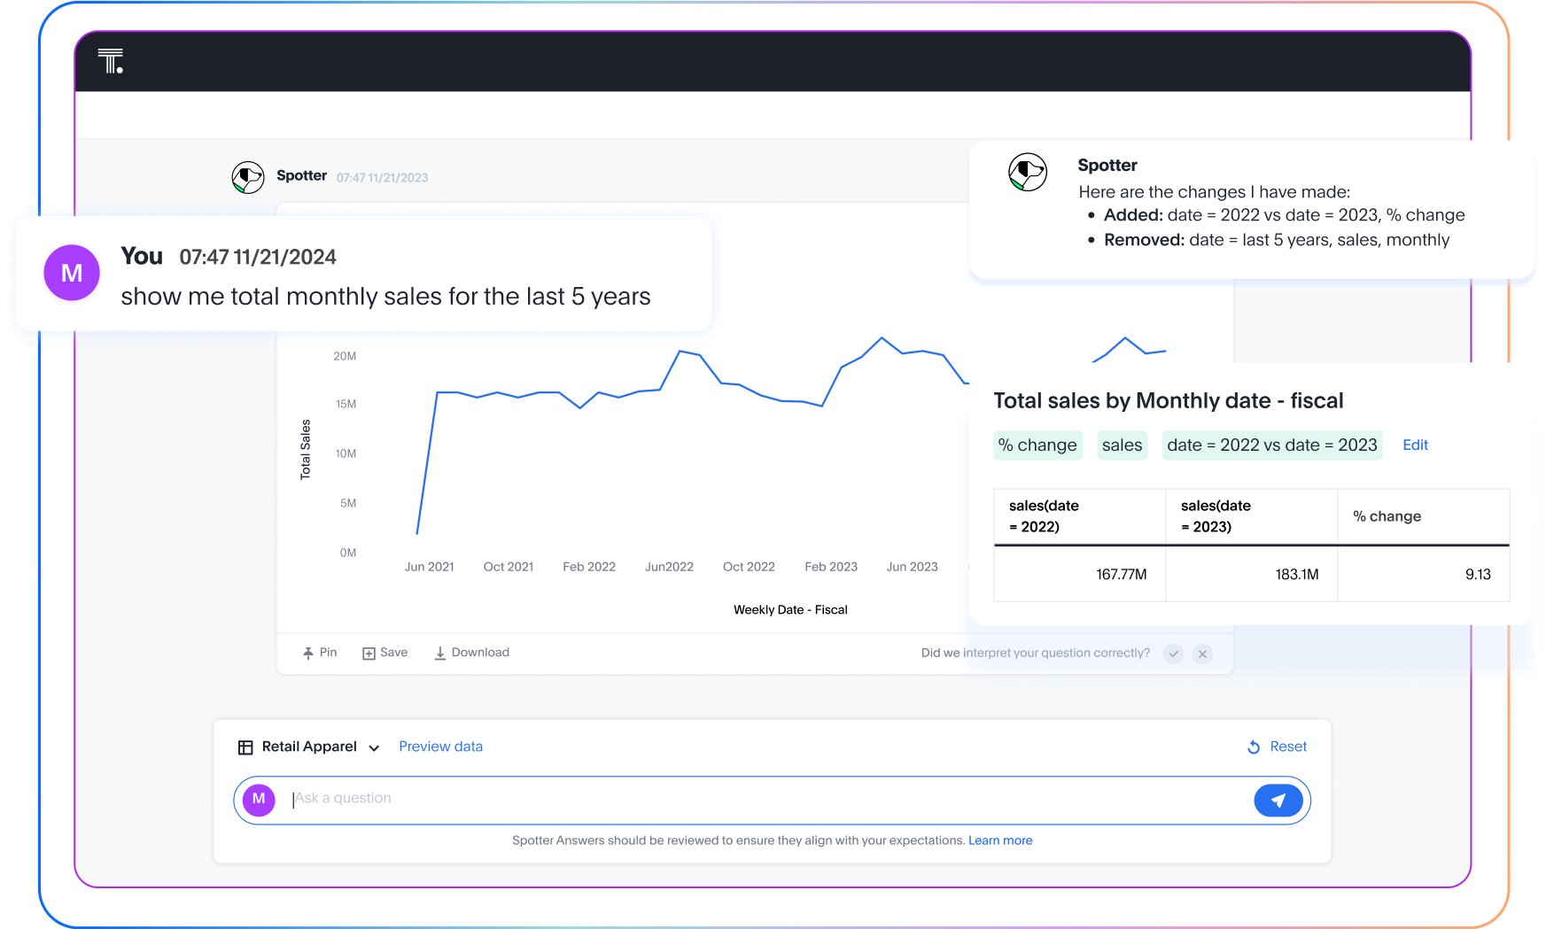Send the question with the paper plane icon
1546x929 pixels.
1277,800
